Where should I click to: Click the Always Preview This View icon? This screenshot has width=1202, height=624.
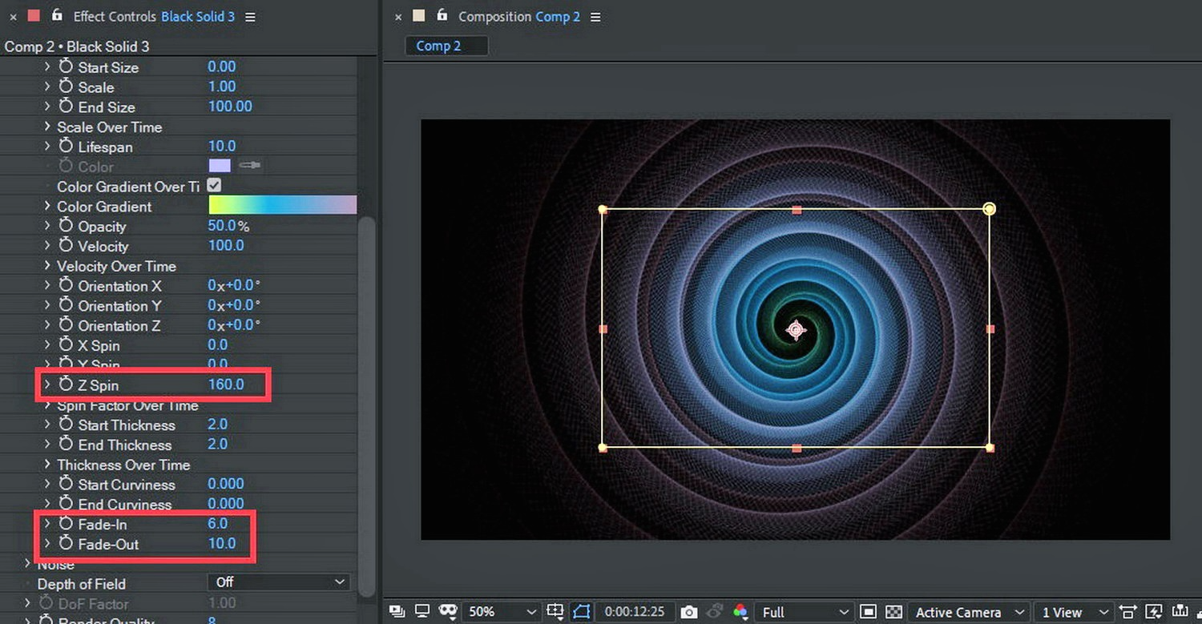(397, 612)
